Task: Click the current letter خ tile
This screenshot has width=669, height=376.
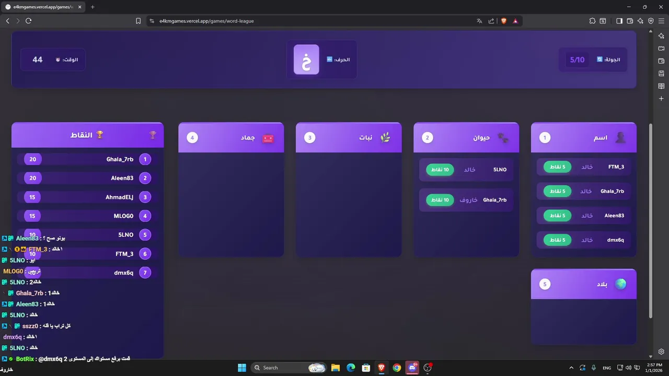Action: click(306, 60)
